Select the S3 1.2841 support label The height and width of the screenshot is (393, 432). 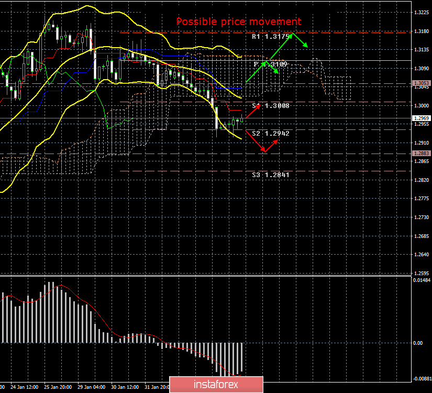click(x=271, y=175)
